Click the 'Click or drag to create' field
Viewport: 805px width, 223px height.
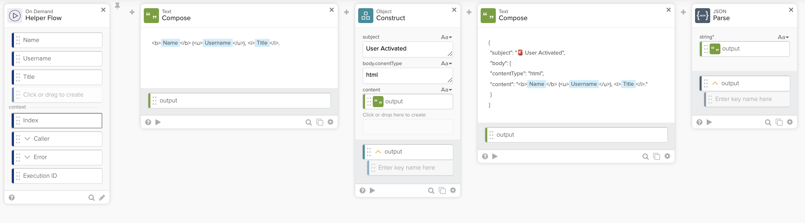(57, 95)
